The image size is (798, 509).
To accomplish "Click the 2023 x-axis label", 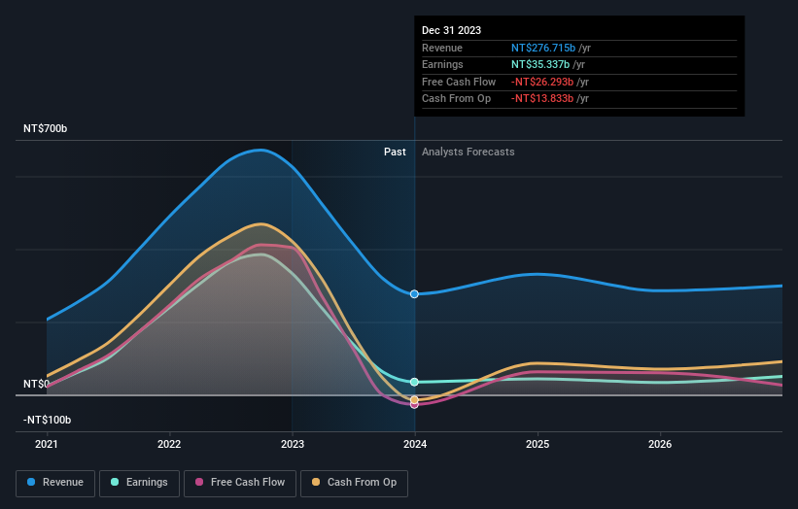I will click(293, 445).
